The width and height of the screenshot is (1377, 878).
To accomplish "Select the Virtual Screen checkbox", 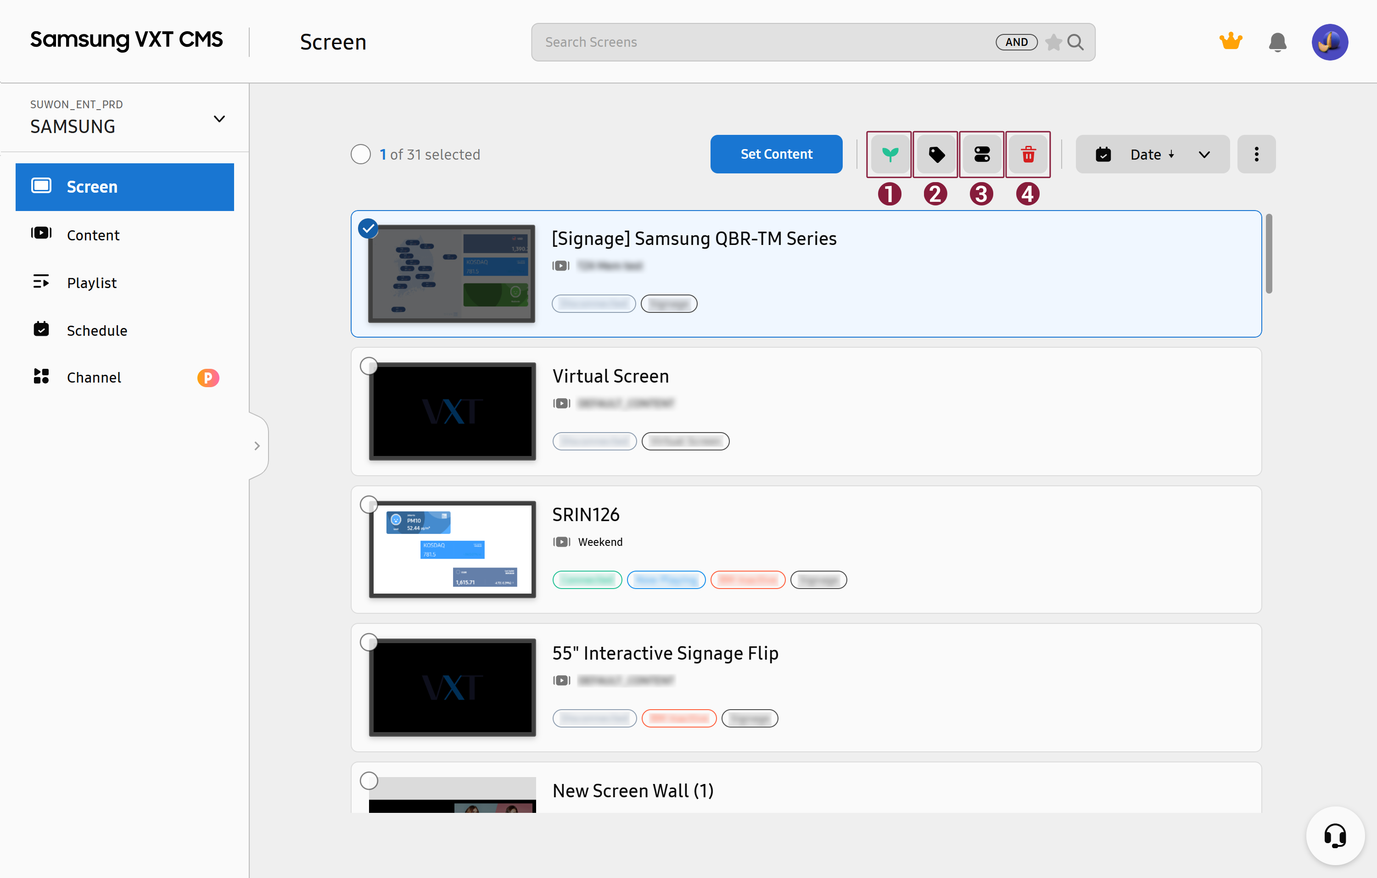I will 369,366.
